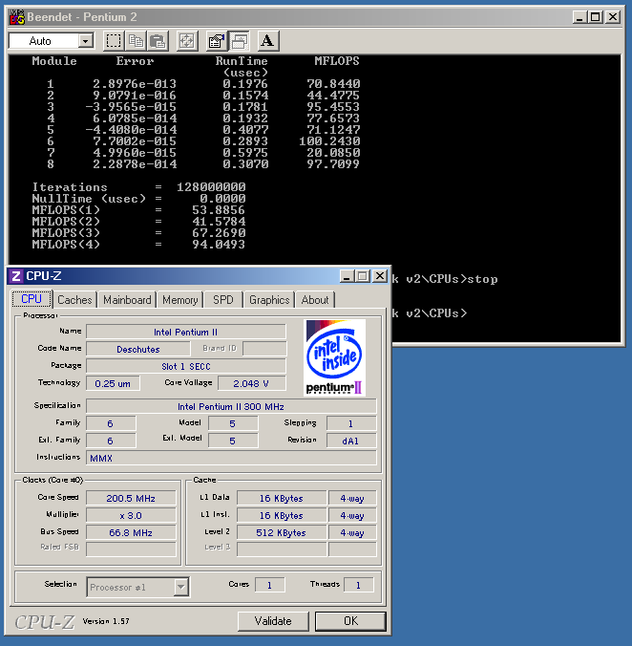Minimize the Beendet console window
The width and height of the screenshot is (632, 646).
pos(579,17)
